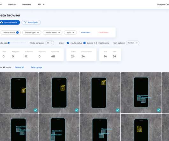Click the Media status filter count badge
Viewport: 169px width, 141px height.
pos(17,33)
